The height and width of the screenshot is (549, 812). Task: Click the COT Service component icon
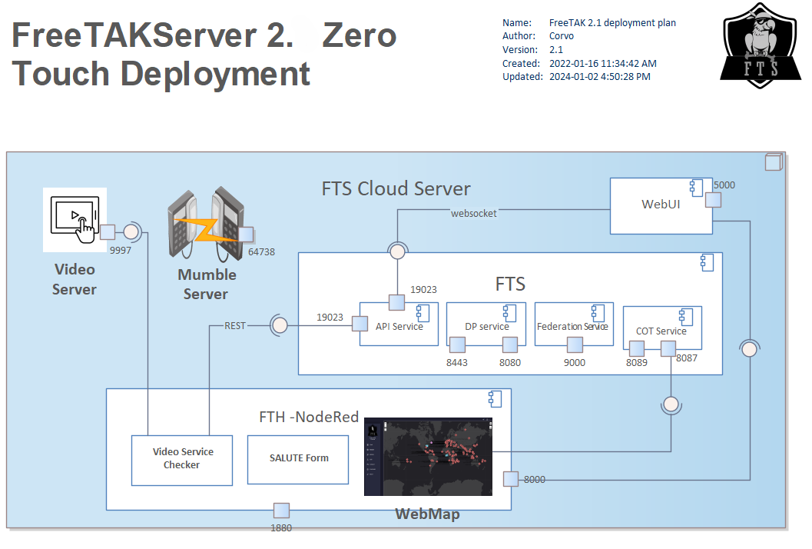tap(686, 316)
